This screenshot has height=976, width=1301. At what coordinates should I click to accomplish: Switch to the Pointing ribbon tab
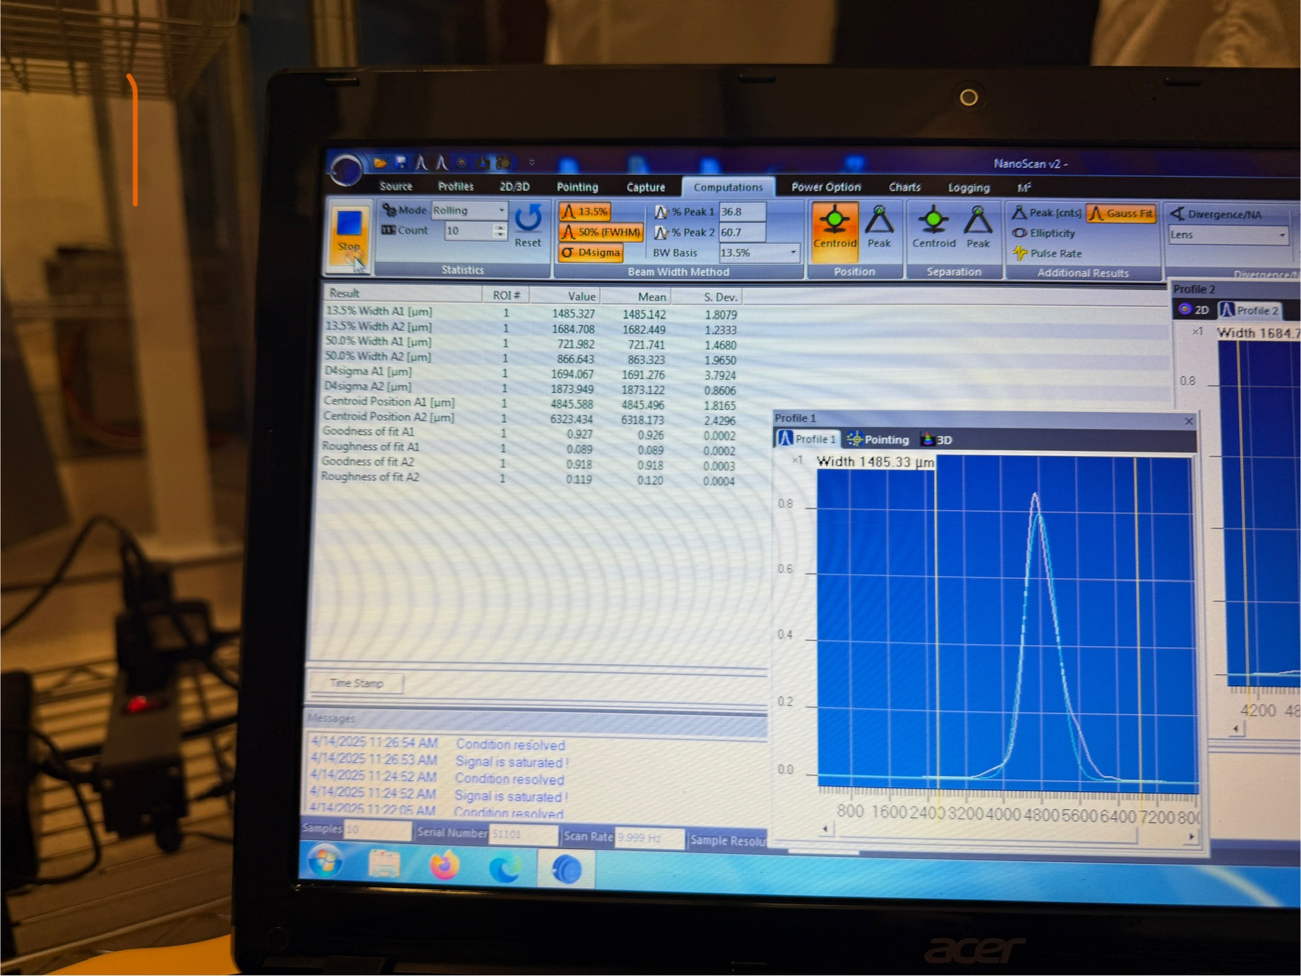577,187
